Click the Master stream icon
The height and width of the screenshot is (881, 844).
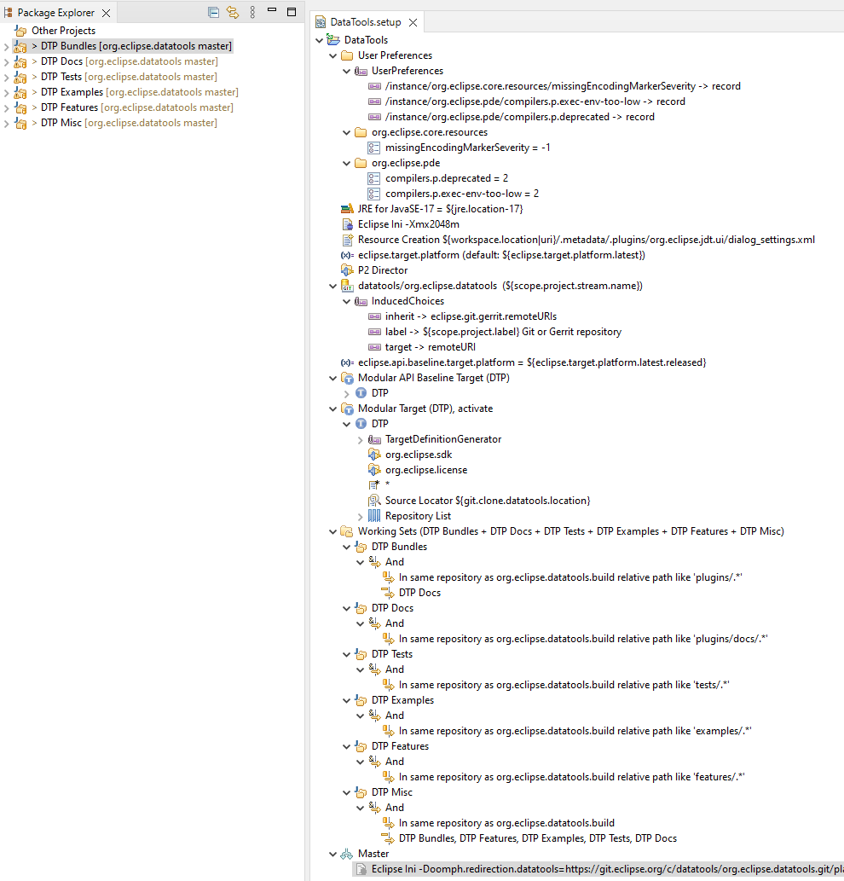click(x=347, y=854)
